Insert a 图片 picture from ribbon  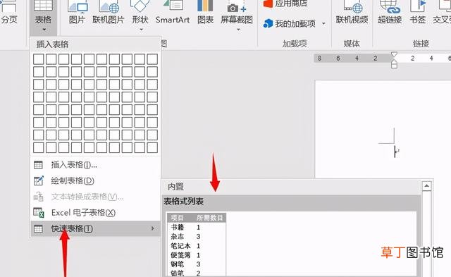coord(77,13)
